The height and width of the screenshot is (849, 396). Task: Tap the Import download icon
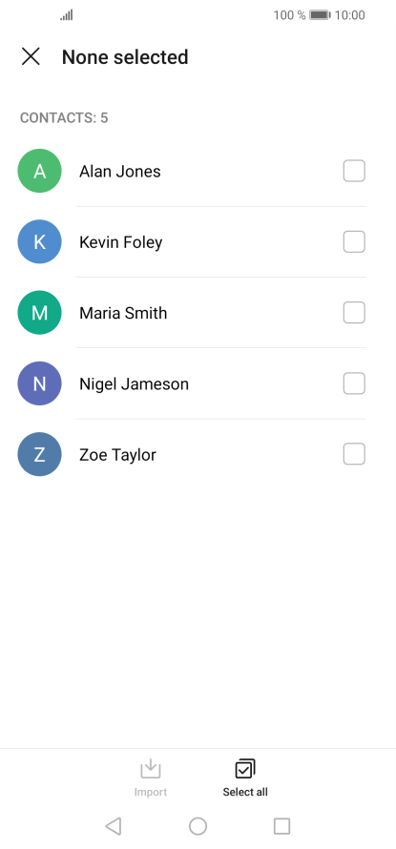(151, 769)
